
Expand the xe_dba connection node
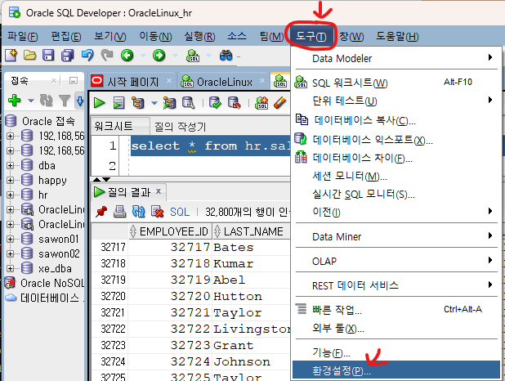pyautogui.click(x=11, y=268)
